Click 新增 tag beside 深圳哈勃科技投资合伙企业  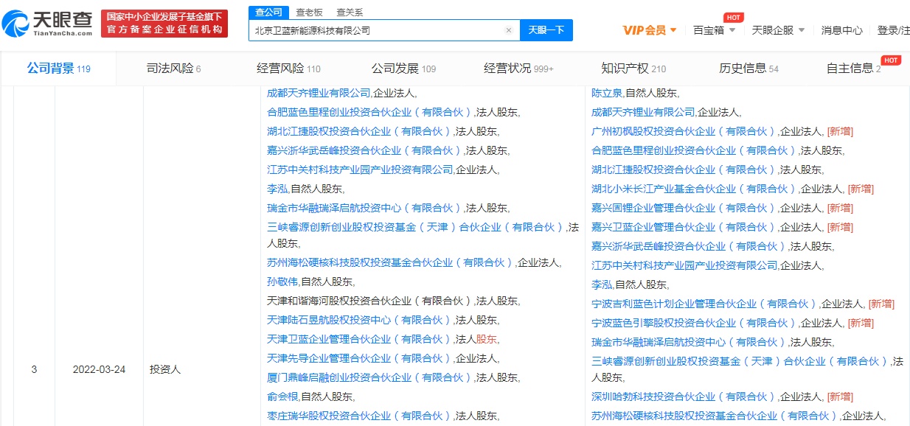(840, 397)
